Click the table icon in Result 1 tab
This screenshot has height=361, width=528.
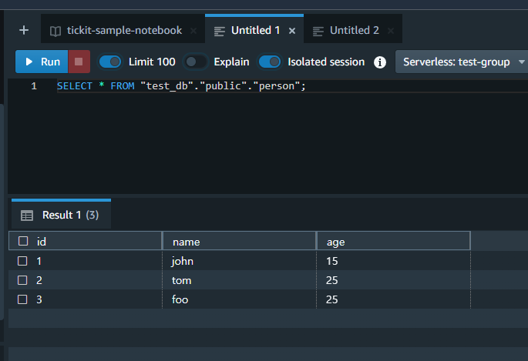click(x=27, y=216)
